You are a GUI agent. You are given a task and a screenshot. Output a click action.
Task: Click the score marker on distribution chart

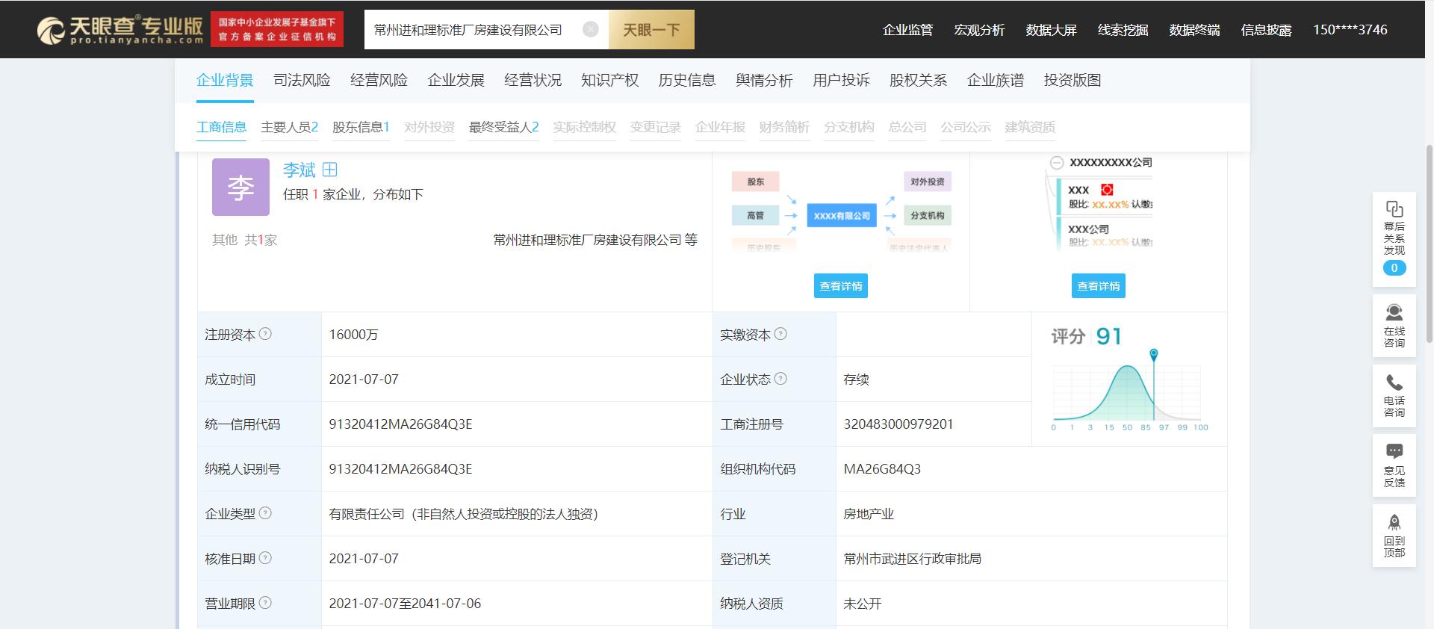pyautogui.click(x=1154, y=353)
